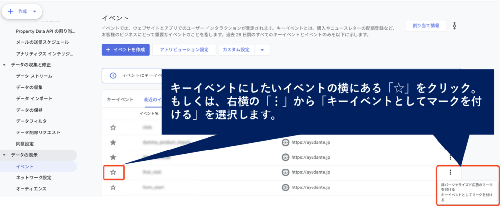
Task: Click the hollow star beside the first_visit event
Action: tap(113, 172)
